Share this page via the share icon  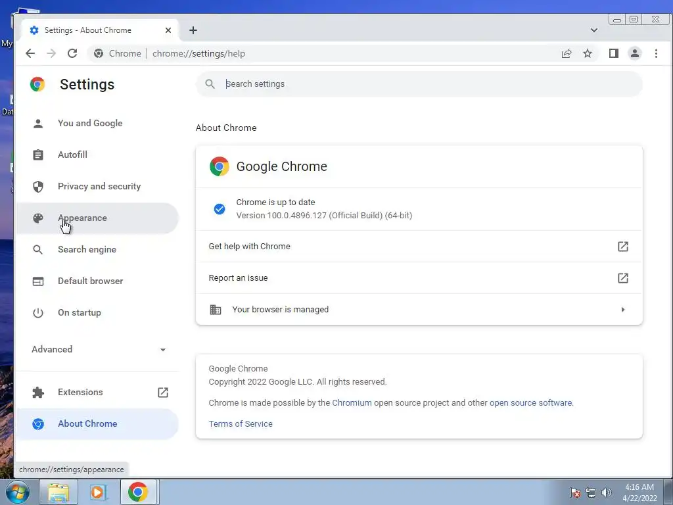[x=566, y=53]
